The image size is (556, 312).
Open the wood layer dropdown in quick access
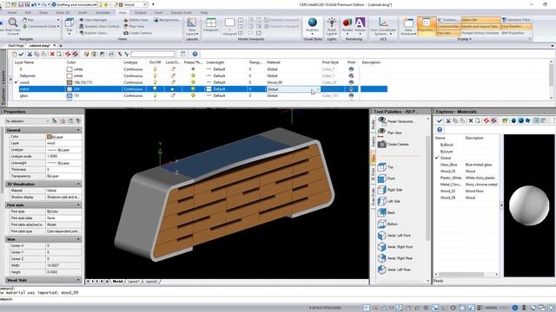pos(145,4)
